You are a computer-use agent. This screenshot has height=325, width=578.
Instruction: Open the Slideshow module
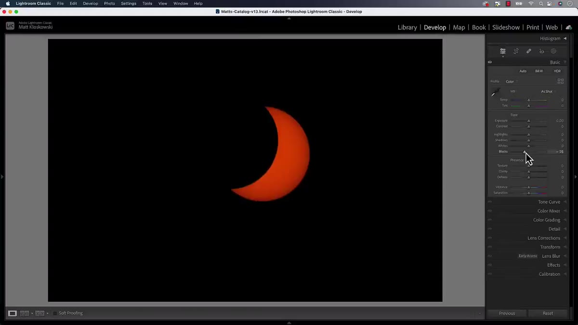pos(506,27)
